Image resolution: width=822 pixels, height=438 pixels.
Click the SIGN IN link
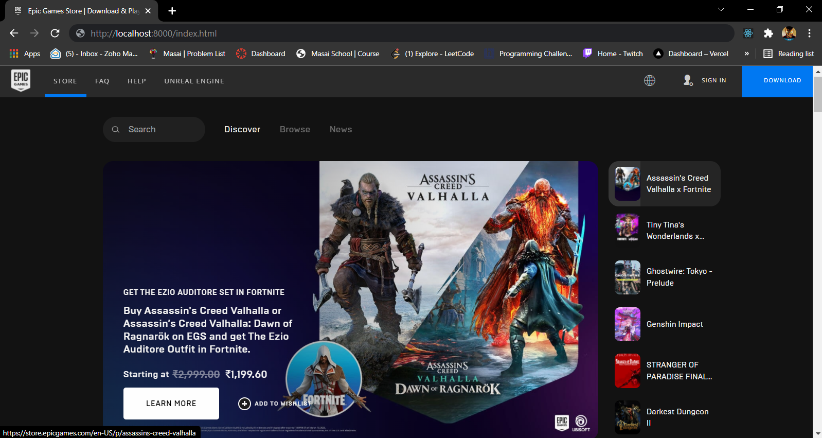pos(714,80)
